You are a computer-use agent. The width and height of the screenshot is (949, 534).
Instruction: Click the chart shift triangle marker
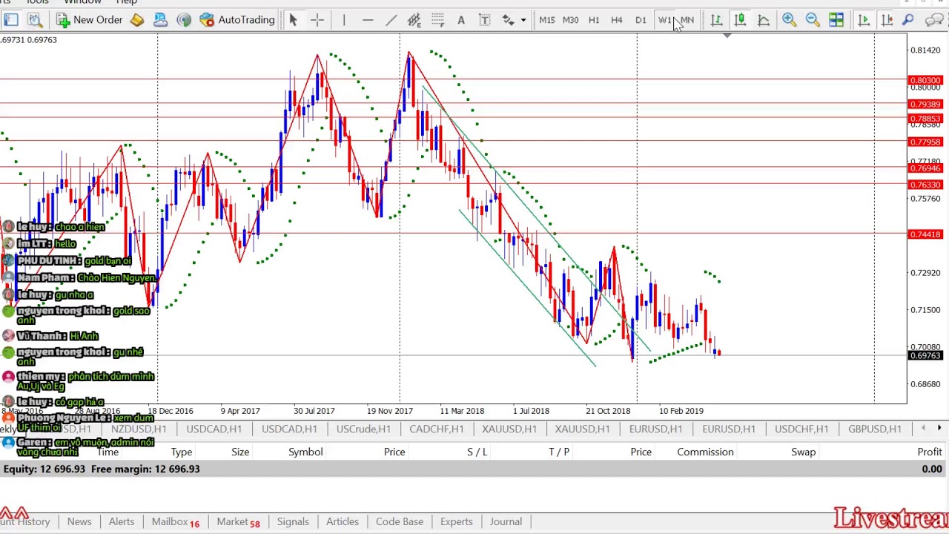727,36
